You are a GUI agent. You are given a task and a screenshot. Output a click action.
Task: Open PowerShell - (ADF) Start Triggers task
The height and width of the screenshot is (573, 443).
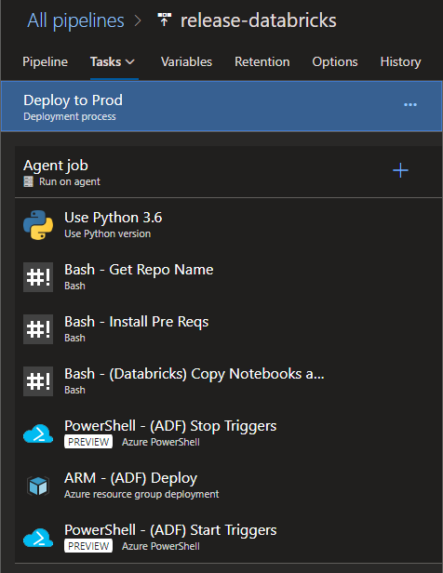pos(228,538)
